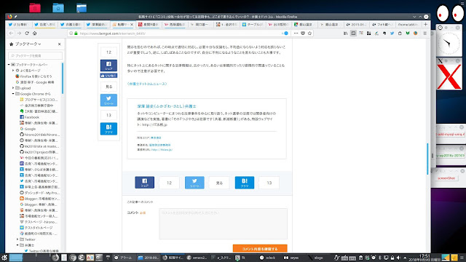The image size is (466, 262).
Task: Switch to the xeyes taskbar entry
Action: (291, 258)
